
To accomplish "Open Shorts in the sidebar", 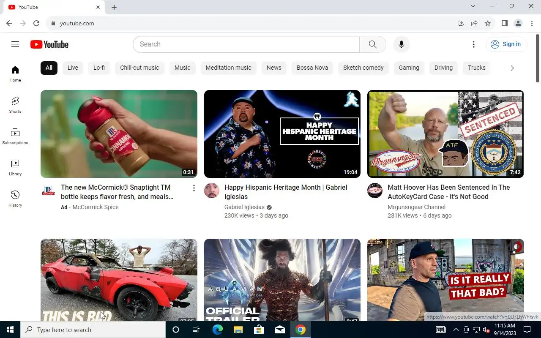I will [15, 105].
